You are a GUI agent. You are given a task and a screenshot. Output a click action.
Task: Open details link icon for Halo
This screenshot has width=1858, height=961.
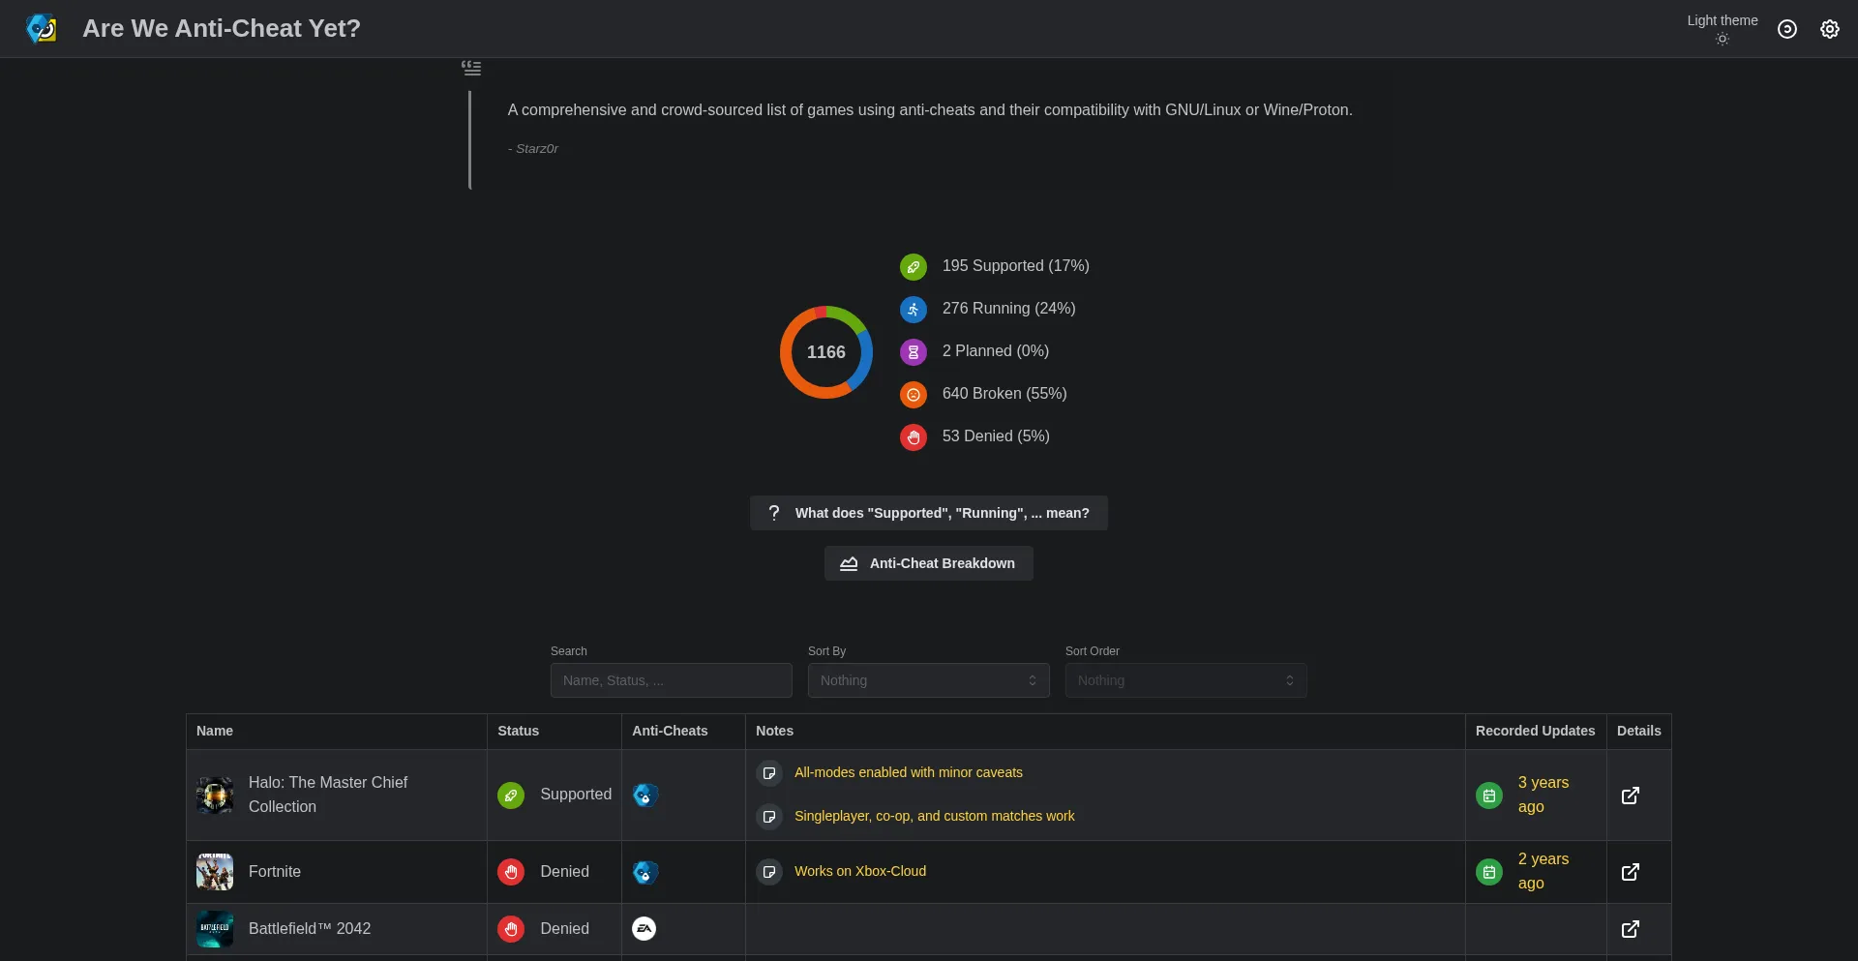tap(1631, 796)
